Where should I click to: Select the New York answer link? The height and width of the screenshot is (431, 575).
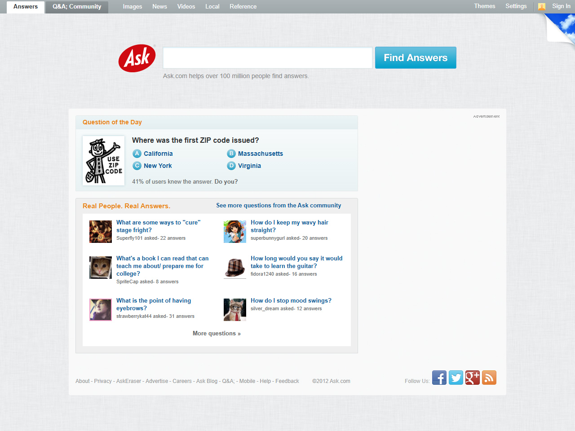coord(158,166)
